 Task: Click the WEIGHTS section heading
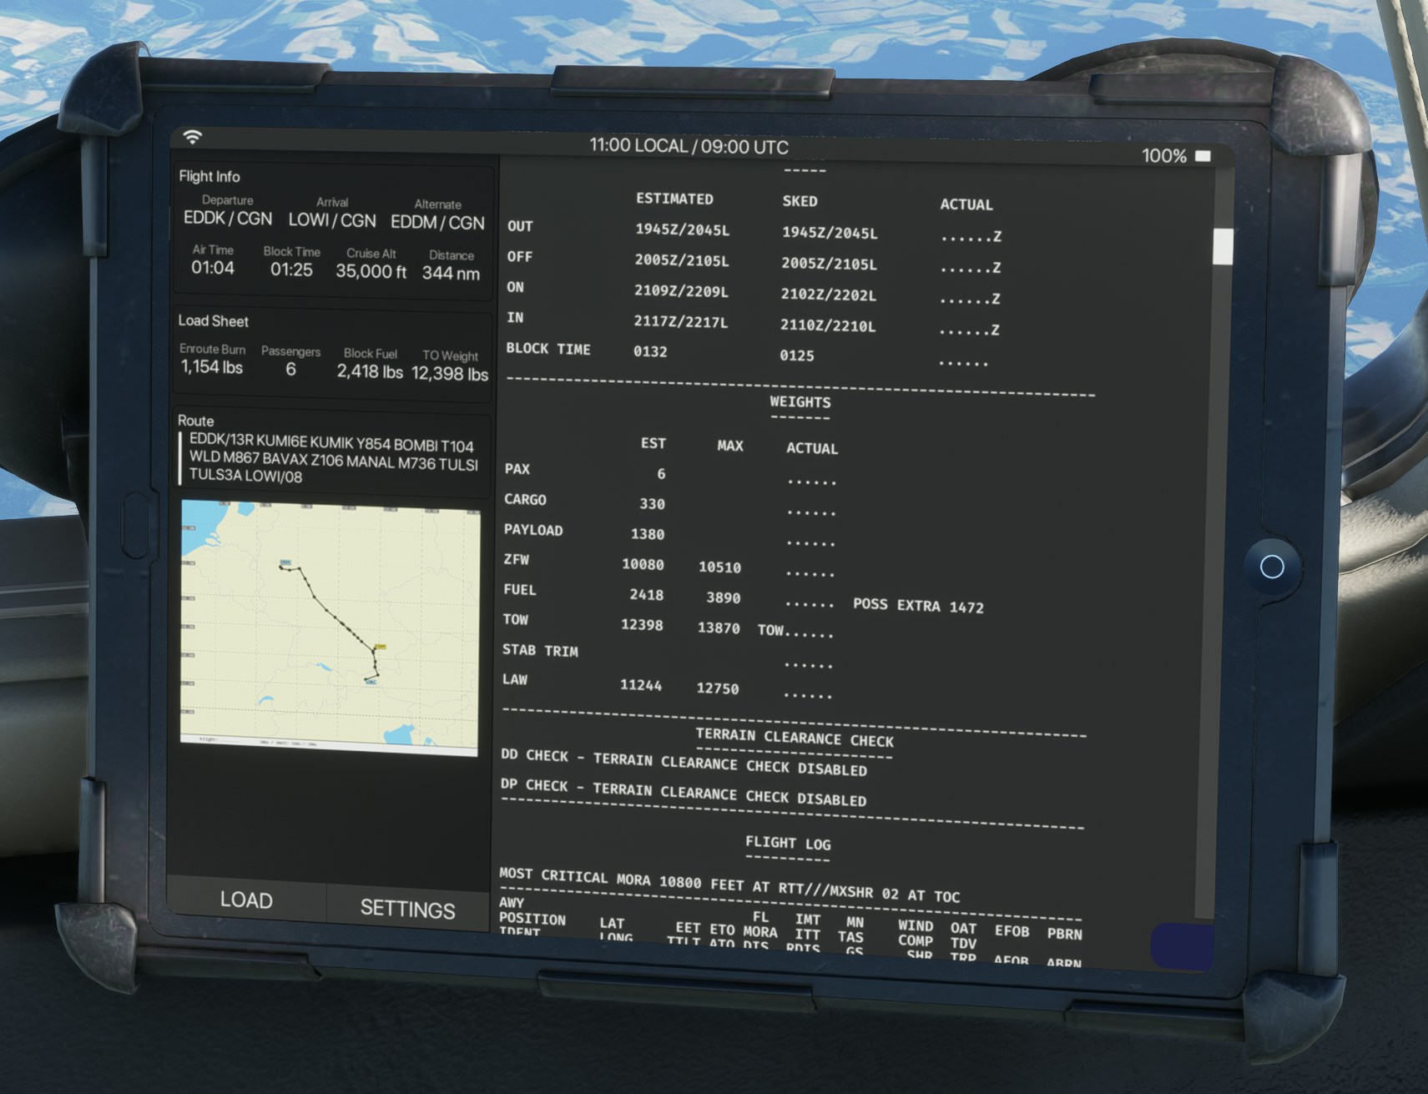pos(800,402)
